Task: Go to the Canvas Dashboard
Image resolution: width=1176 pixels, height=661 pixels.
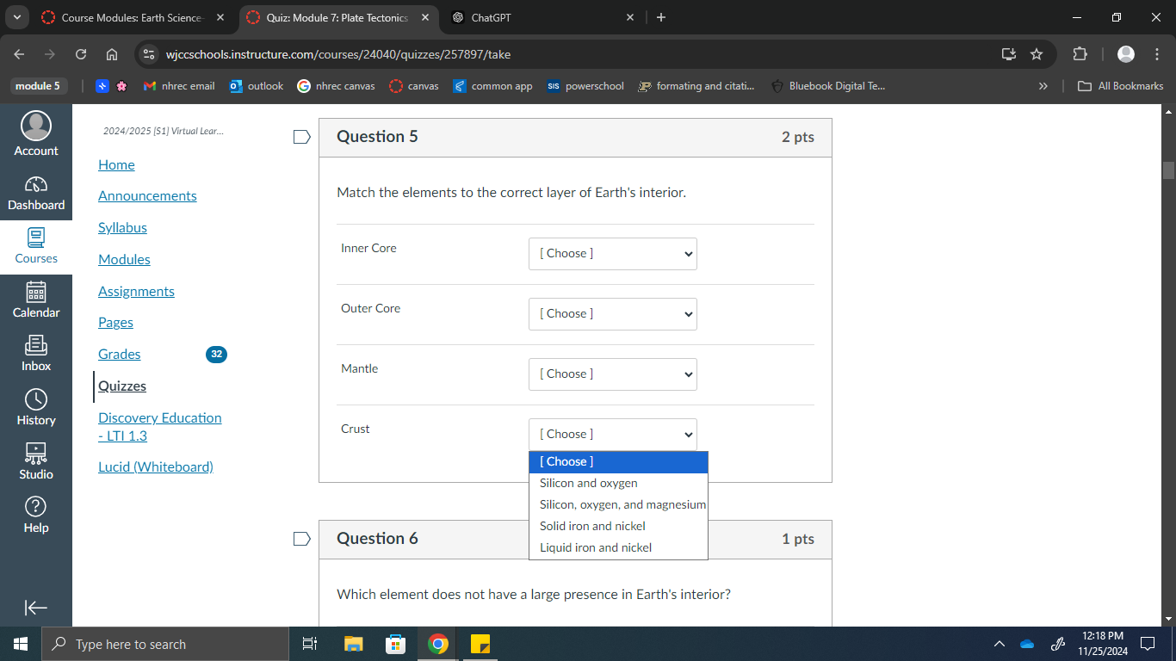Action: coord(36,194)
